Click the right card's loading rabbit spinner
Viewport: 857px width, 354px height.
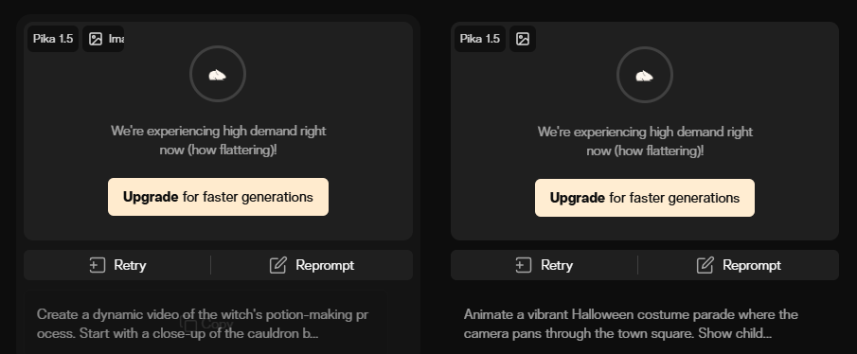[644, 75]
